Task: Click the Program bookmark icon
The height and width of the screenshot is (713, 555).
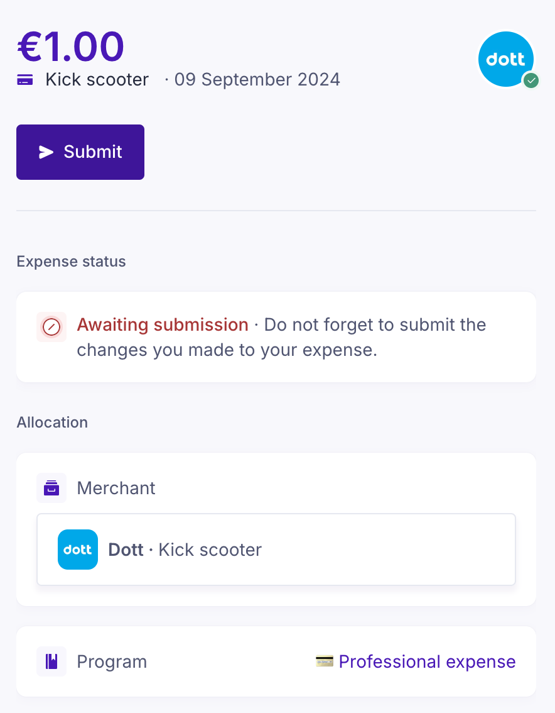Action: (x=51, y=661)
